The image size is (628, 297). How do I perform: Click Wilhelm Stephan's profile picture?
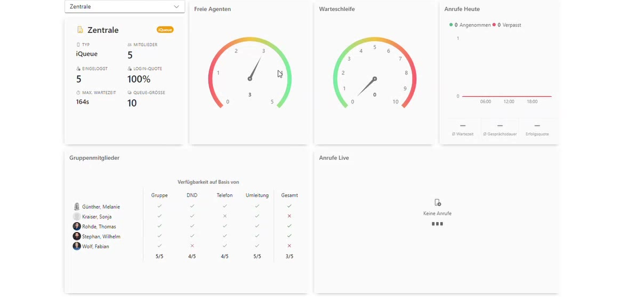[x=77, y=236]
